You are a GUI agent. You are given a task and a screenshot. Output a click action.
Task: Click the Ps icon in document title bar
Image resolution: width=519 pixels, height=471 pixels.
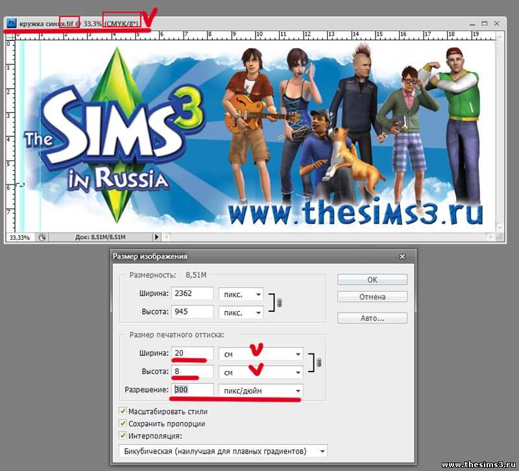tap(11, 22)
